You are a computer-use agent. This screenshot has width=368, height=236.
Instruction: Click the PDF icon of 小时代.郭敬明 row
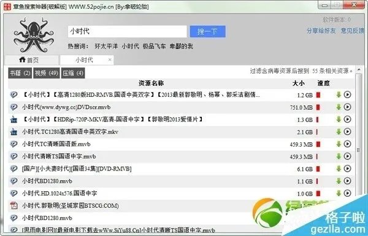click(14, 206)
